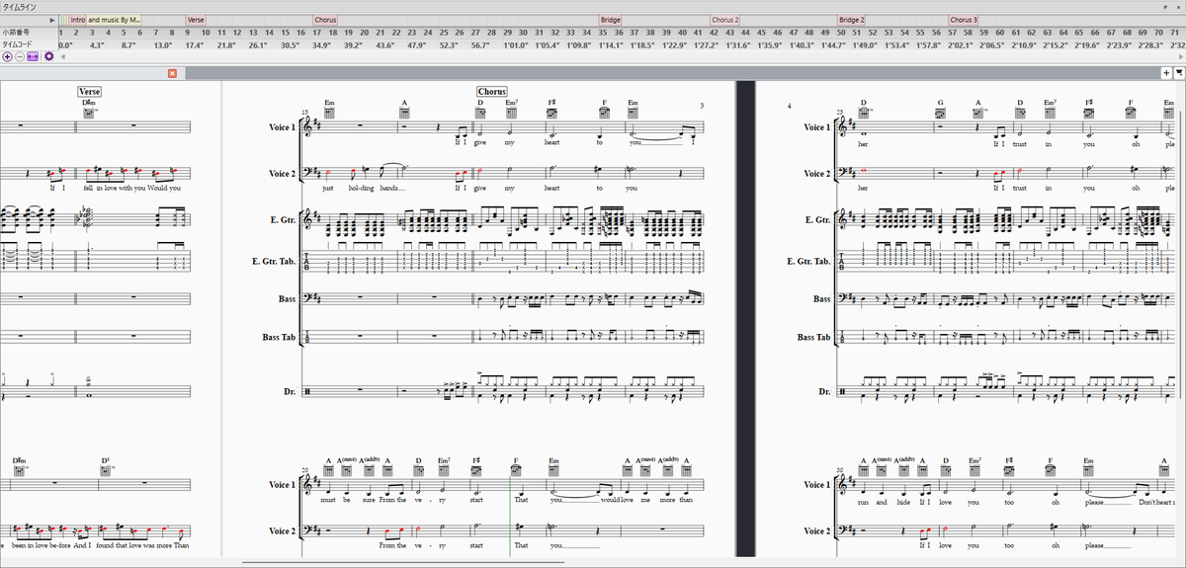The width and height of the screenshot is (1186, 568).
Task: Click timecode 2'02.1" in the timeline
Action: click(962, 45)
